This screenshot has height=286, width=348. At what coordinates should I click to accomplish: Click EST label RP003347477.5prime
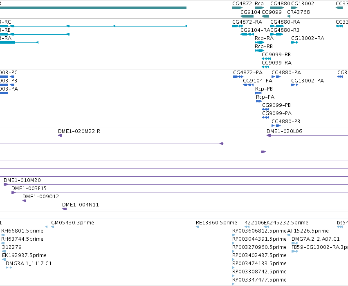(259, 280)
